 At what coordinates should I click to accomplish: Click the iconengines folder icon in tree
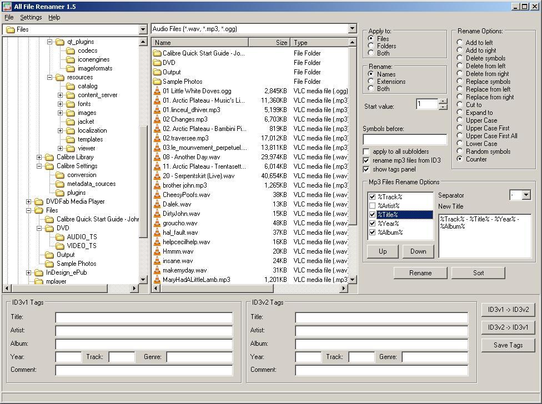pyautogui.click(x=71, y=59)
